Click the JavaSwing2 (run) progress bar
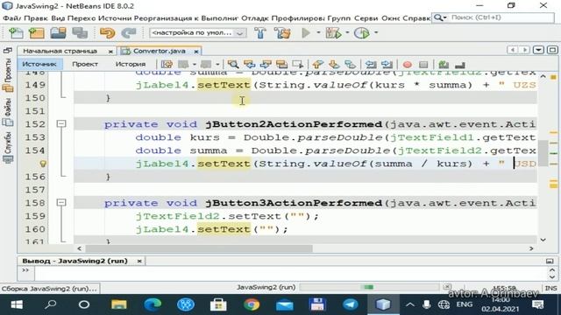The image size is (561, 315). 369,287
